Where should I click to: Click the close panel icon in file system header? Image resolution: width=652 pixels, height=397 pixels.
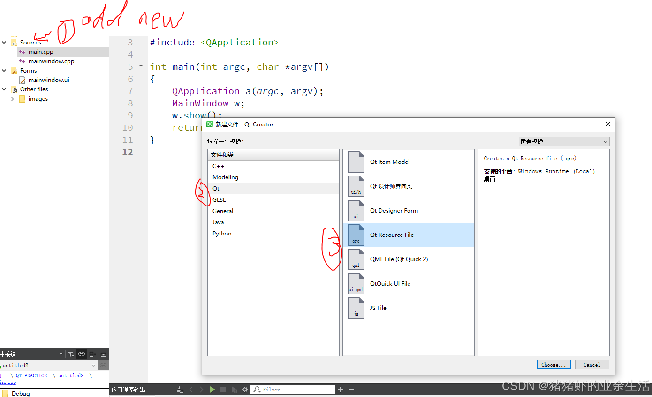[x=104, y=354]
